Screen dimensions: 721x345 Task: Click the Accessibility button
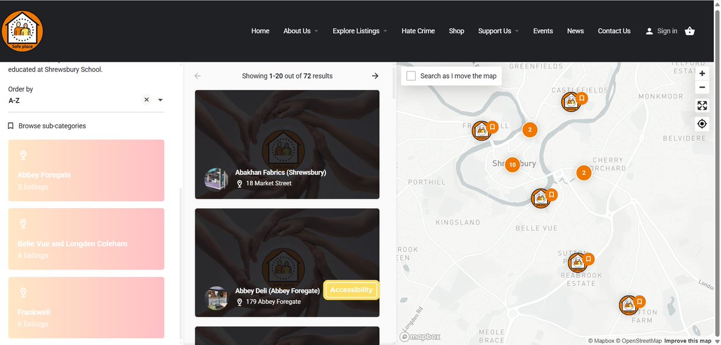(x=351, y=290)
